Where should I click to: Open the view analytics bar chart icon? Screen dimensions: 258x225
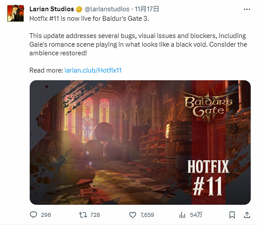point(182,215)
